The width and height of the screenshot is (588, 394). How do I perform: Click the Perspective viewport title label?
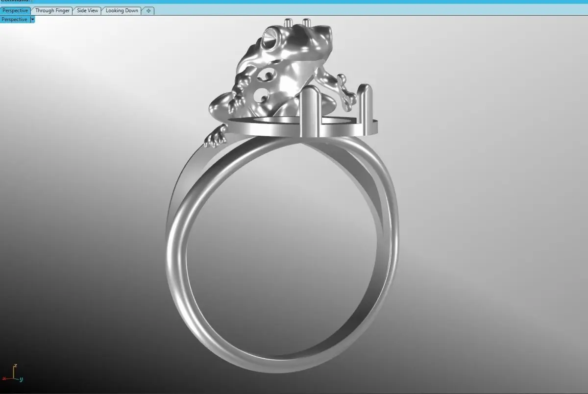tap(15, 19)
